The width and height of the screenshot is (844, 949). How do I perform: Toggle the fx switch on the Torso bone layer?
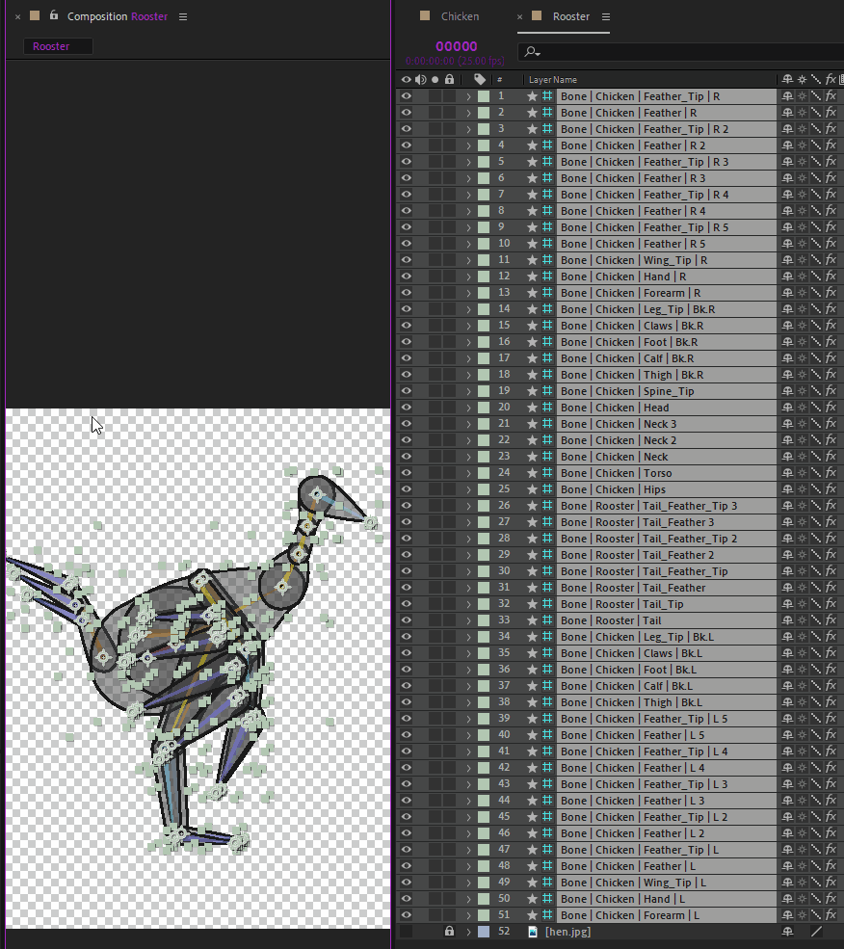pos(831,472)
